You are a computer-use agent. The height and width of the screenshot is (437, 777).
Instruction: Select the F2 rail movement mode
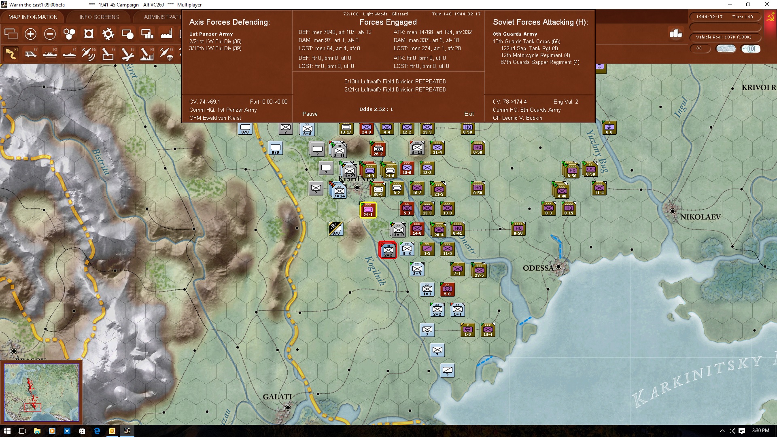pyautogui.click(x=30, y=53)
